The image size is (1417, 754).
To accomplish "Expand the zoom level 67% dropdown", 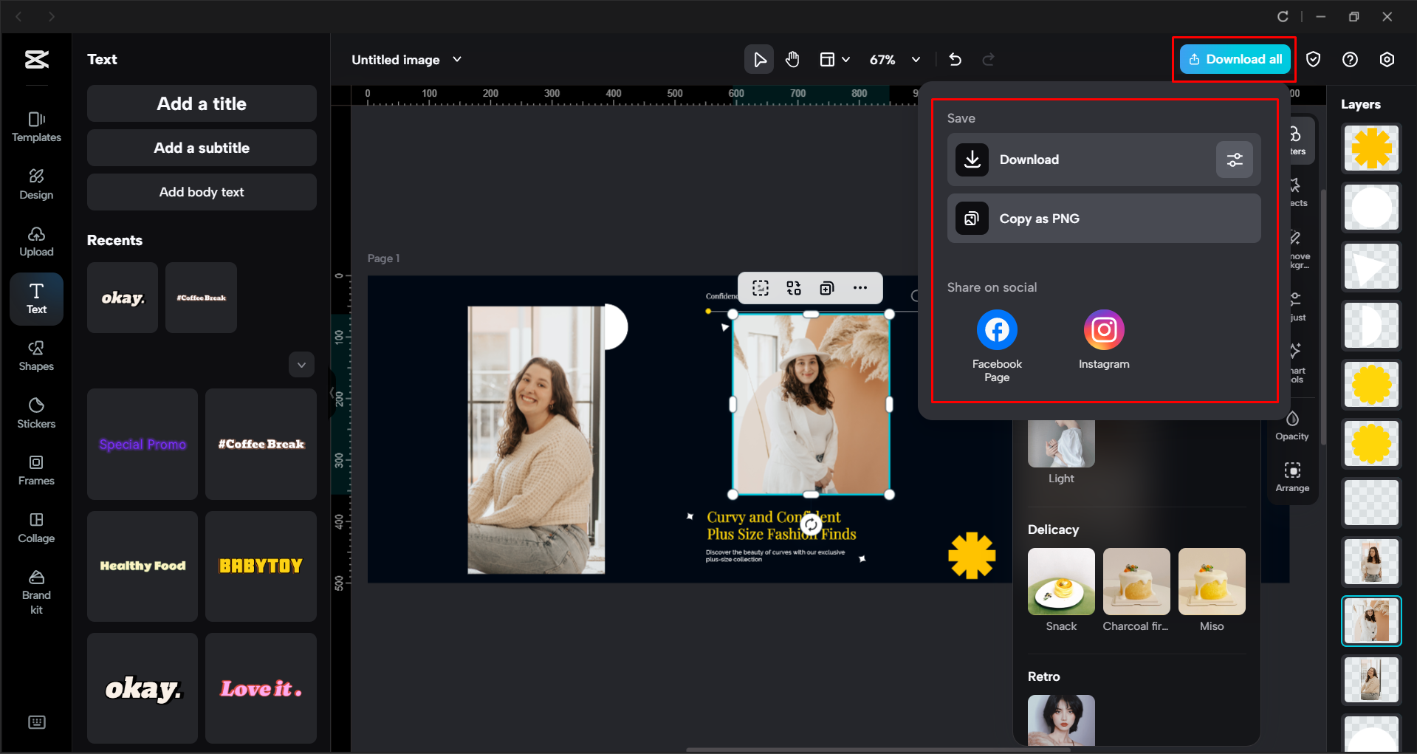I will (916, 60).
